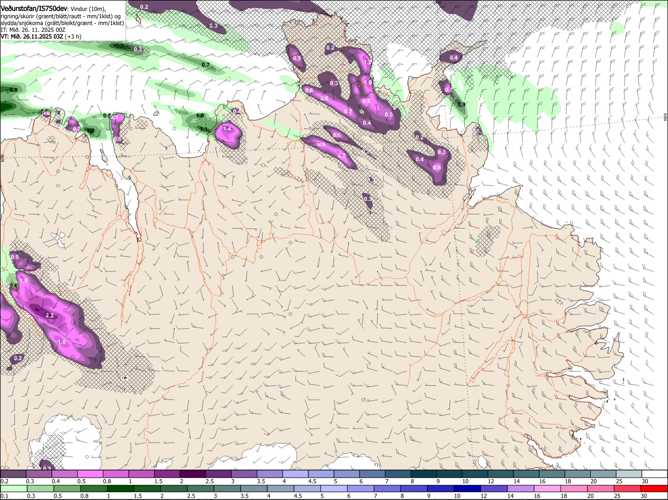Click the 'slydda/snjókoma (grátt/bleikt/grænt' description line
Screen dimensions: 668x500
62,23
